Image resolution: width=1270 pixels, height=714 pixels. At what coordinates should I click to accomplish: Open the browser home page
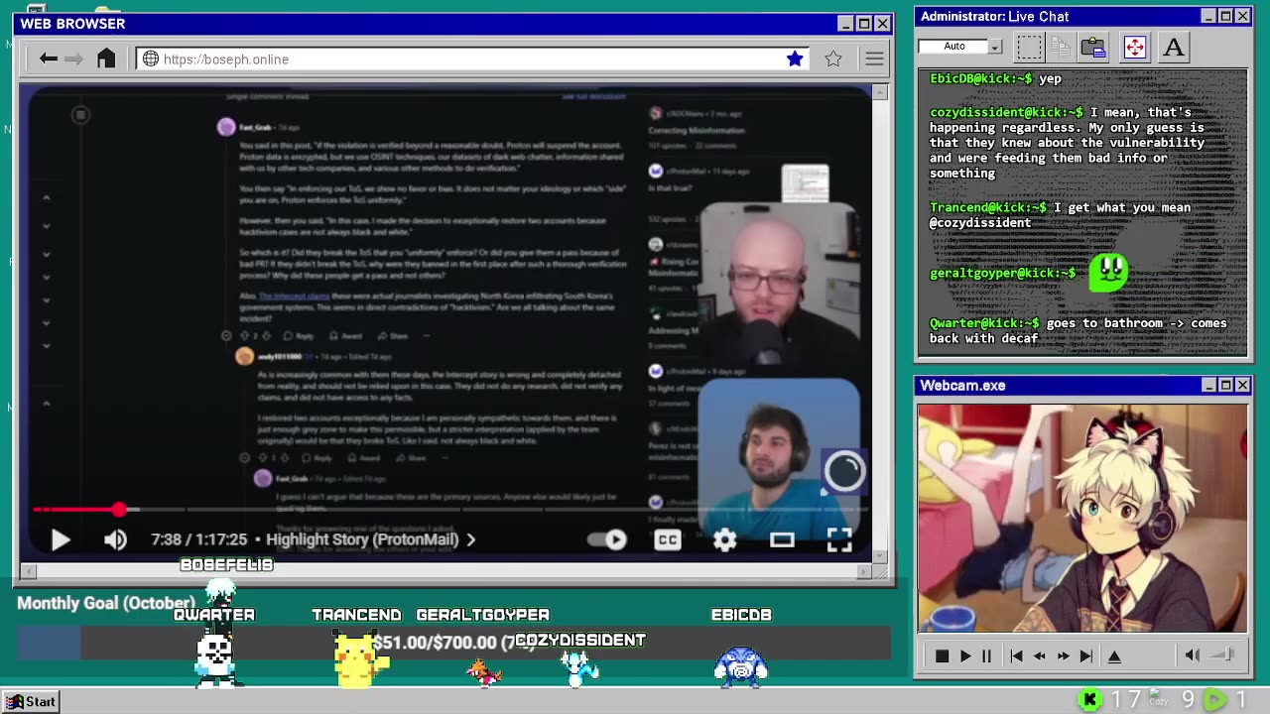(x=106, y=59)
